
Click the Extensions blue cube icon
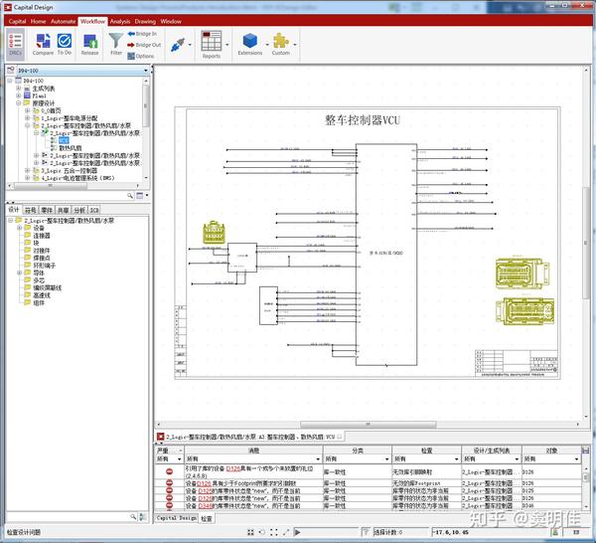pyautogui.click(x=250, y=44)
